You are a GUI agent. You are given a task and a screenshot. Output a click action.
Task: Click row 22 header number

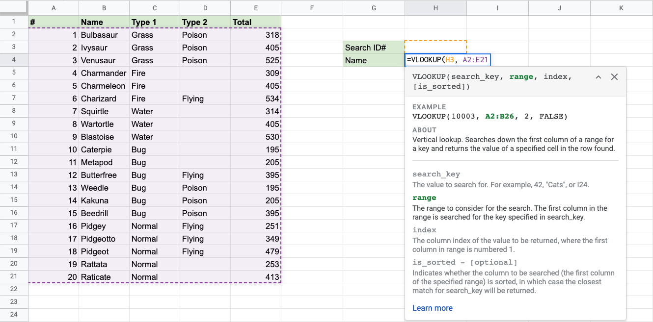pyautogui.click(x=14, y=289)
